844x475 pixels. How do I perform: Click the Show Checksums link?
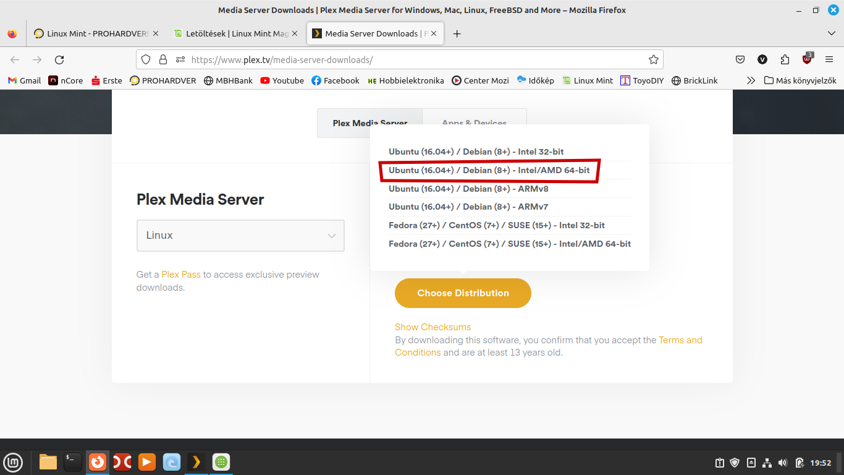click(433, 327)
